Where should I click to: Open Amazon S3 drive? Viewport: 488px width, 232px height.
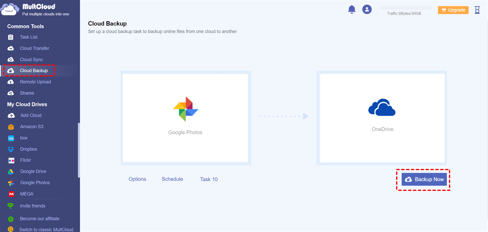click(x=32, y=127)
